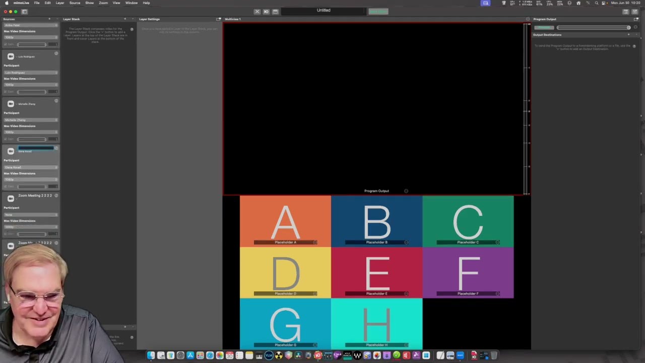Open the mimoLive application menu
Viewport: 645px width, 363px height.
coord(21,3)
